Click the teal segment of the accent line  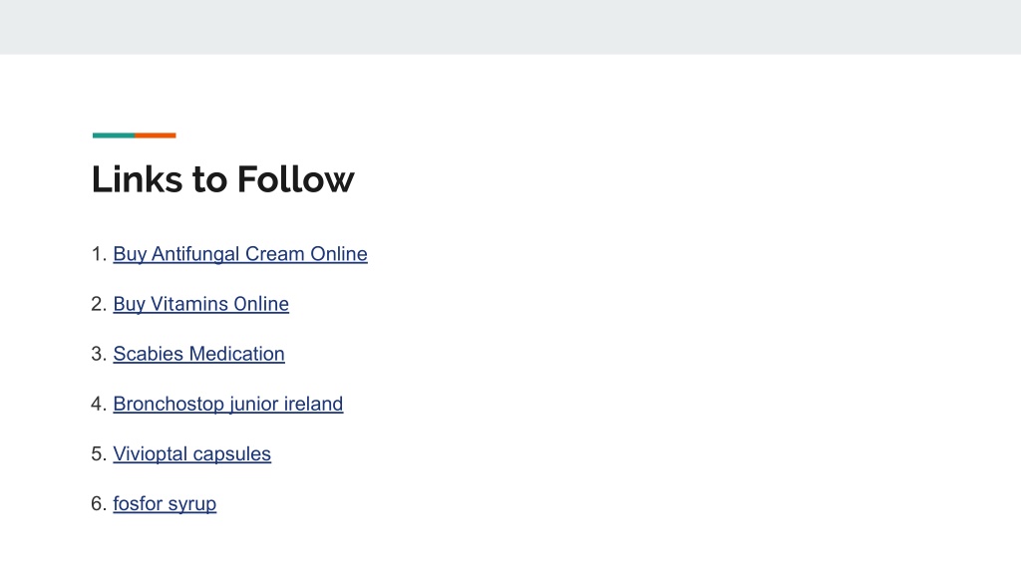114,136
